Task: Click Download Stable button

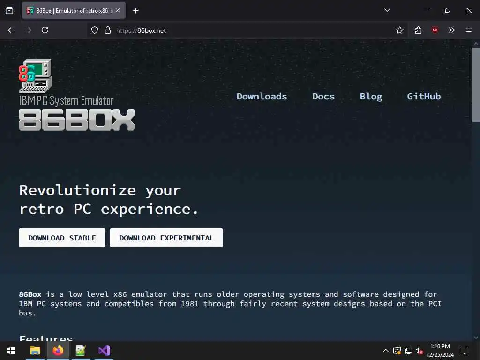Action: pyautogui.click(x=62, y=238)
